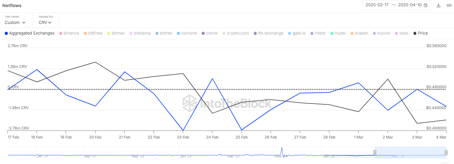Open the Time Frame Custom dropdown
This screenshot has width=454, height=164.
15,22
